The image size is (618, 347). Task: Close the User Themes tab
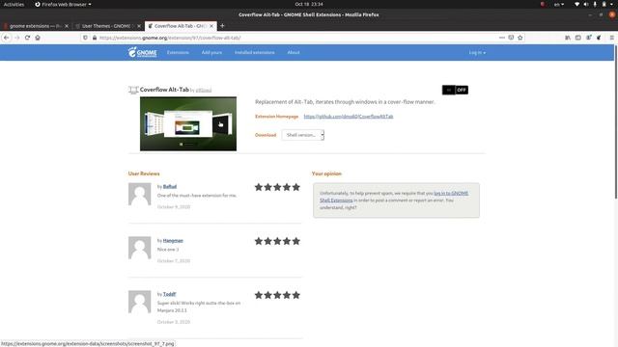(x=139, y=26)
